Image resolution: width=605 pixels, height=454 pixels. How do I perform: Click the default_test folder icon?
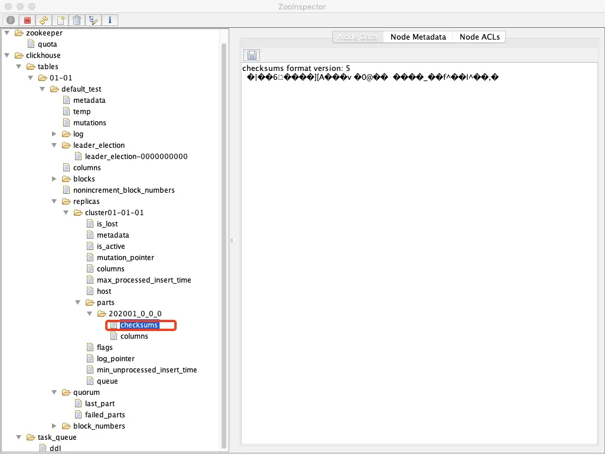(54, 89)
